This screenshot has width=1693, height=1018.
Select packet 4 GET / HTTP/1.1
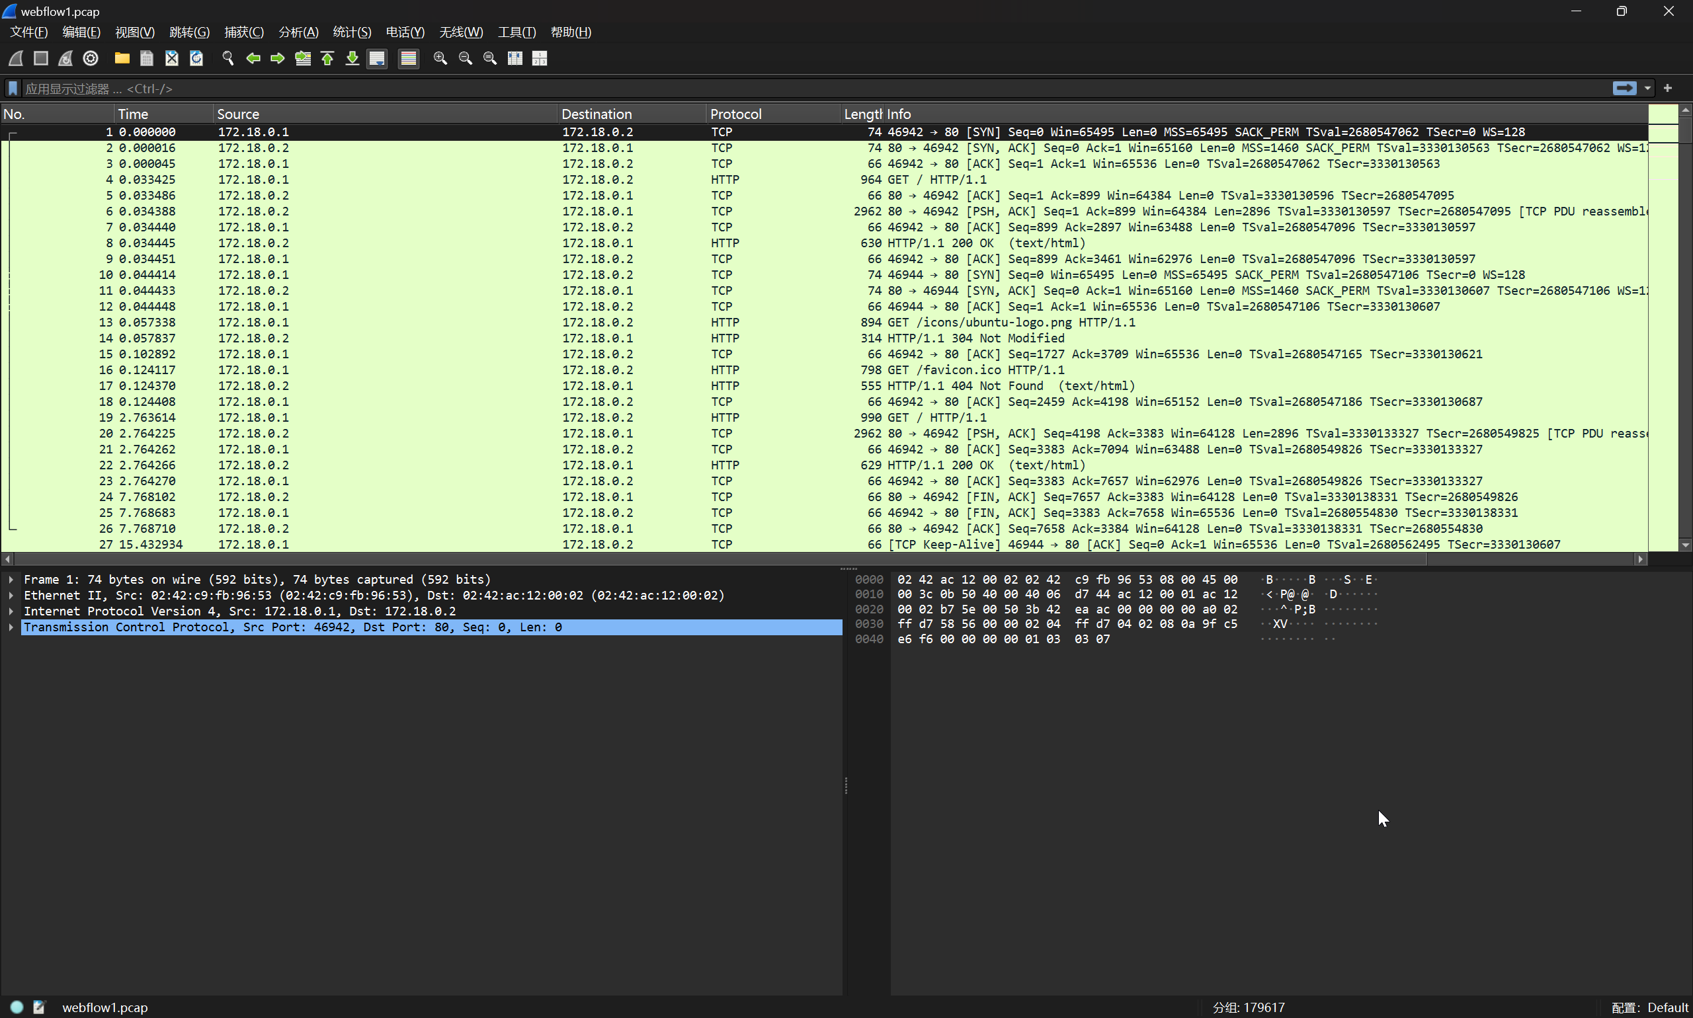point(824,180)
